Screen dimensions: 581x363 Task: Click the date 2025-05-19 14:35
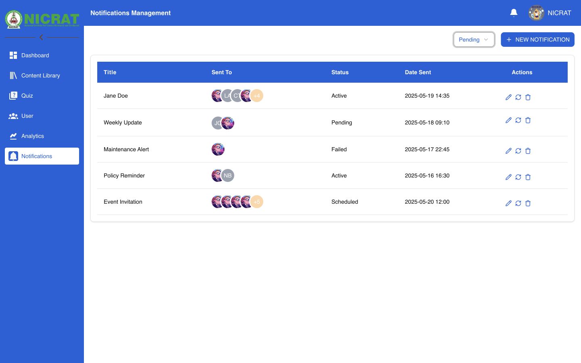(427, 96)
